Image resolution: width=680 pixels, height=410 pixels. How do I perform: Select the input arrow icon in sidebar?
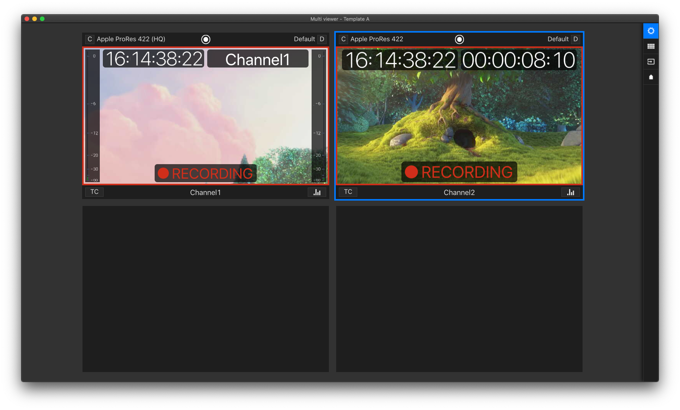pyautogui.click(x=651, y=62)
